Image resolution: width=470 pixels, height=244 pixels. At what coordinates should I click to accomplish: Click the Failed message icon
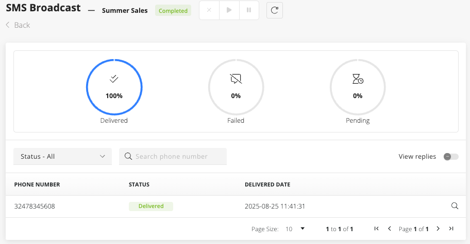click(236, 79)
